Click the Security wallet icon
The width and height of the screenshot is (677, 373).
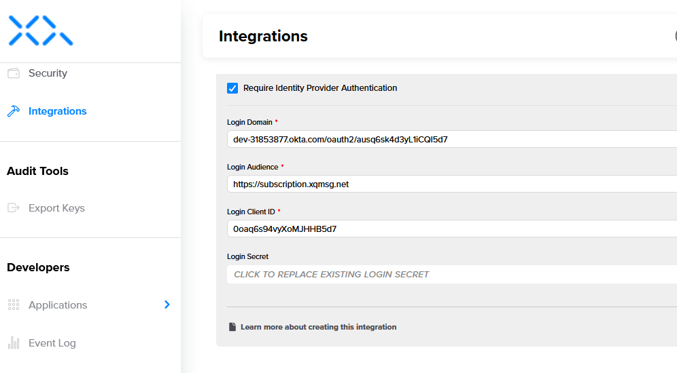(13, 73)
